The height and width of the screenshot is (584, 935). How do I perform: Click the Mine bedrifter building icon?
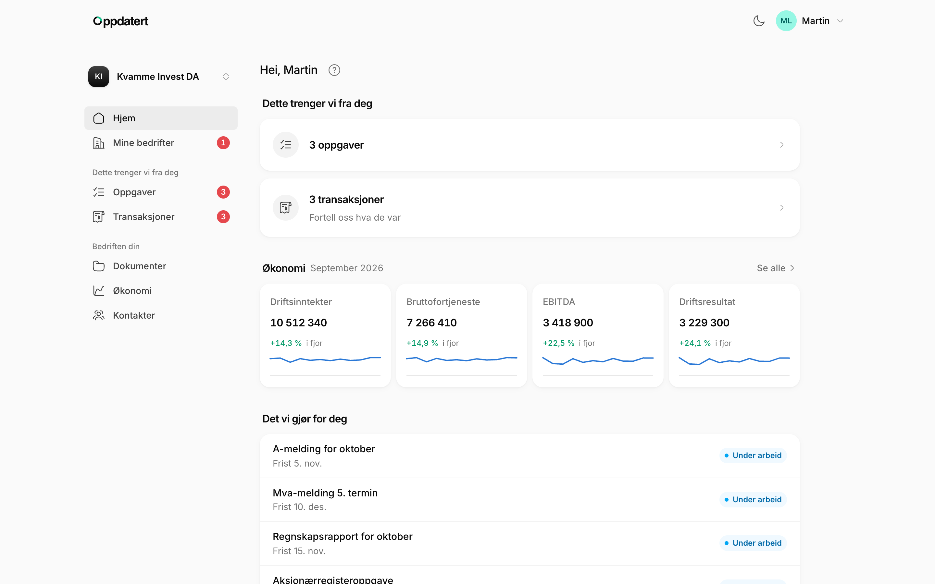pos(99,143)
